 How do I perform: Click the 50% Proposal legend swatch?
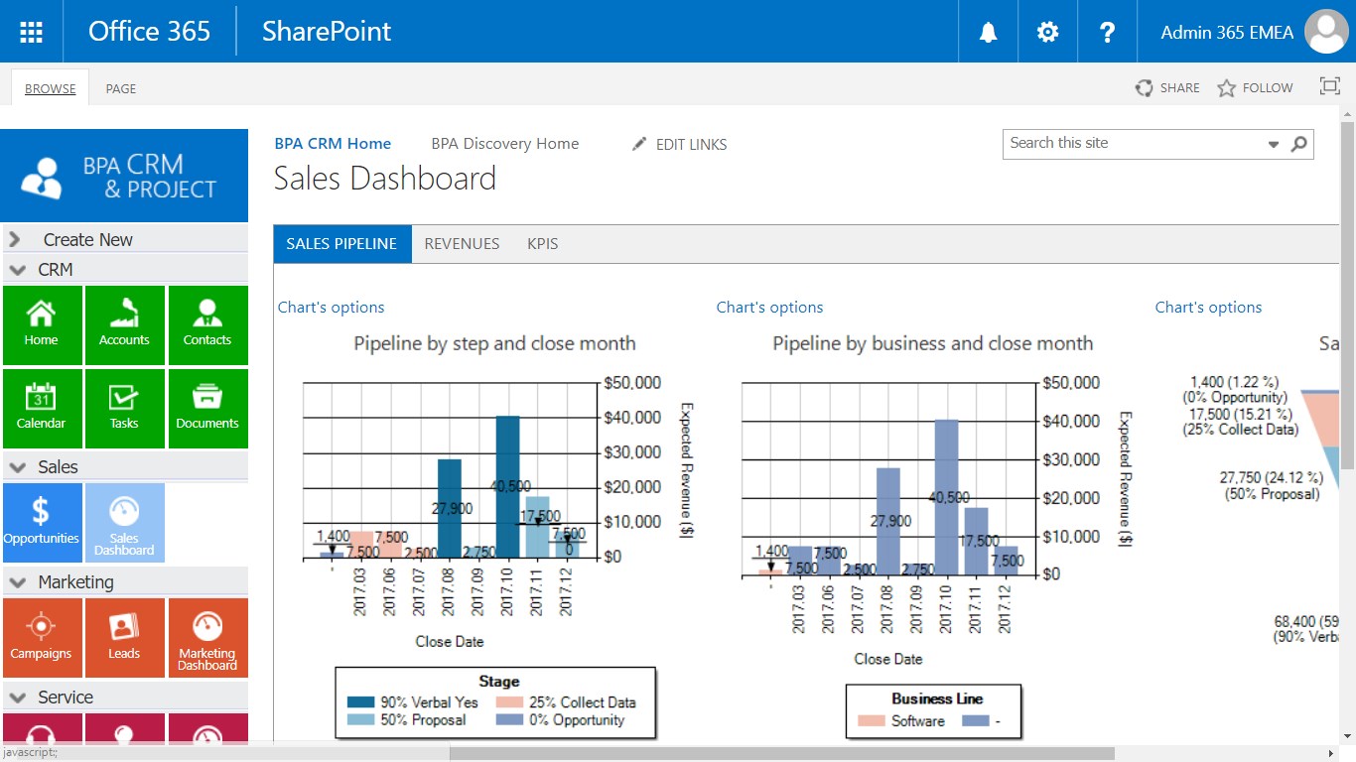click(x=361, y=720)
